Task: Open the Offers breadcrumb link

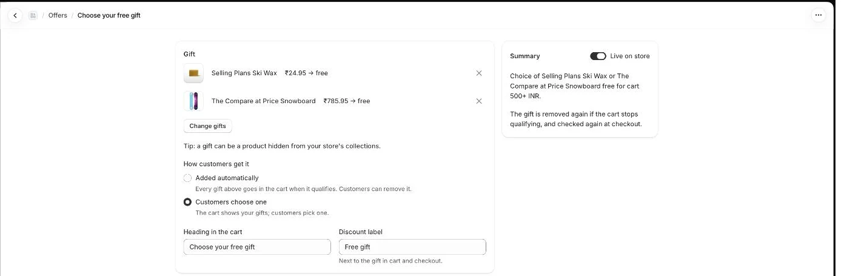Action: point(58,16)
